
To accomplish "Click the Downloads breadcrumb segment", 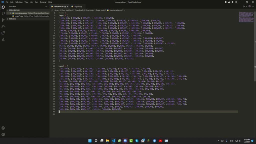I will [79, 10].
